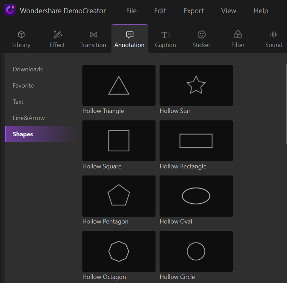The height and width of the screenshot is (283, 287).
Task: Open the Sticker panel icon
Action: coord(201,35)
